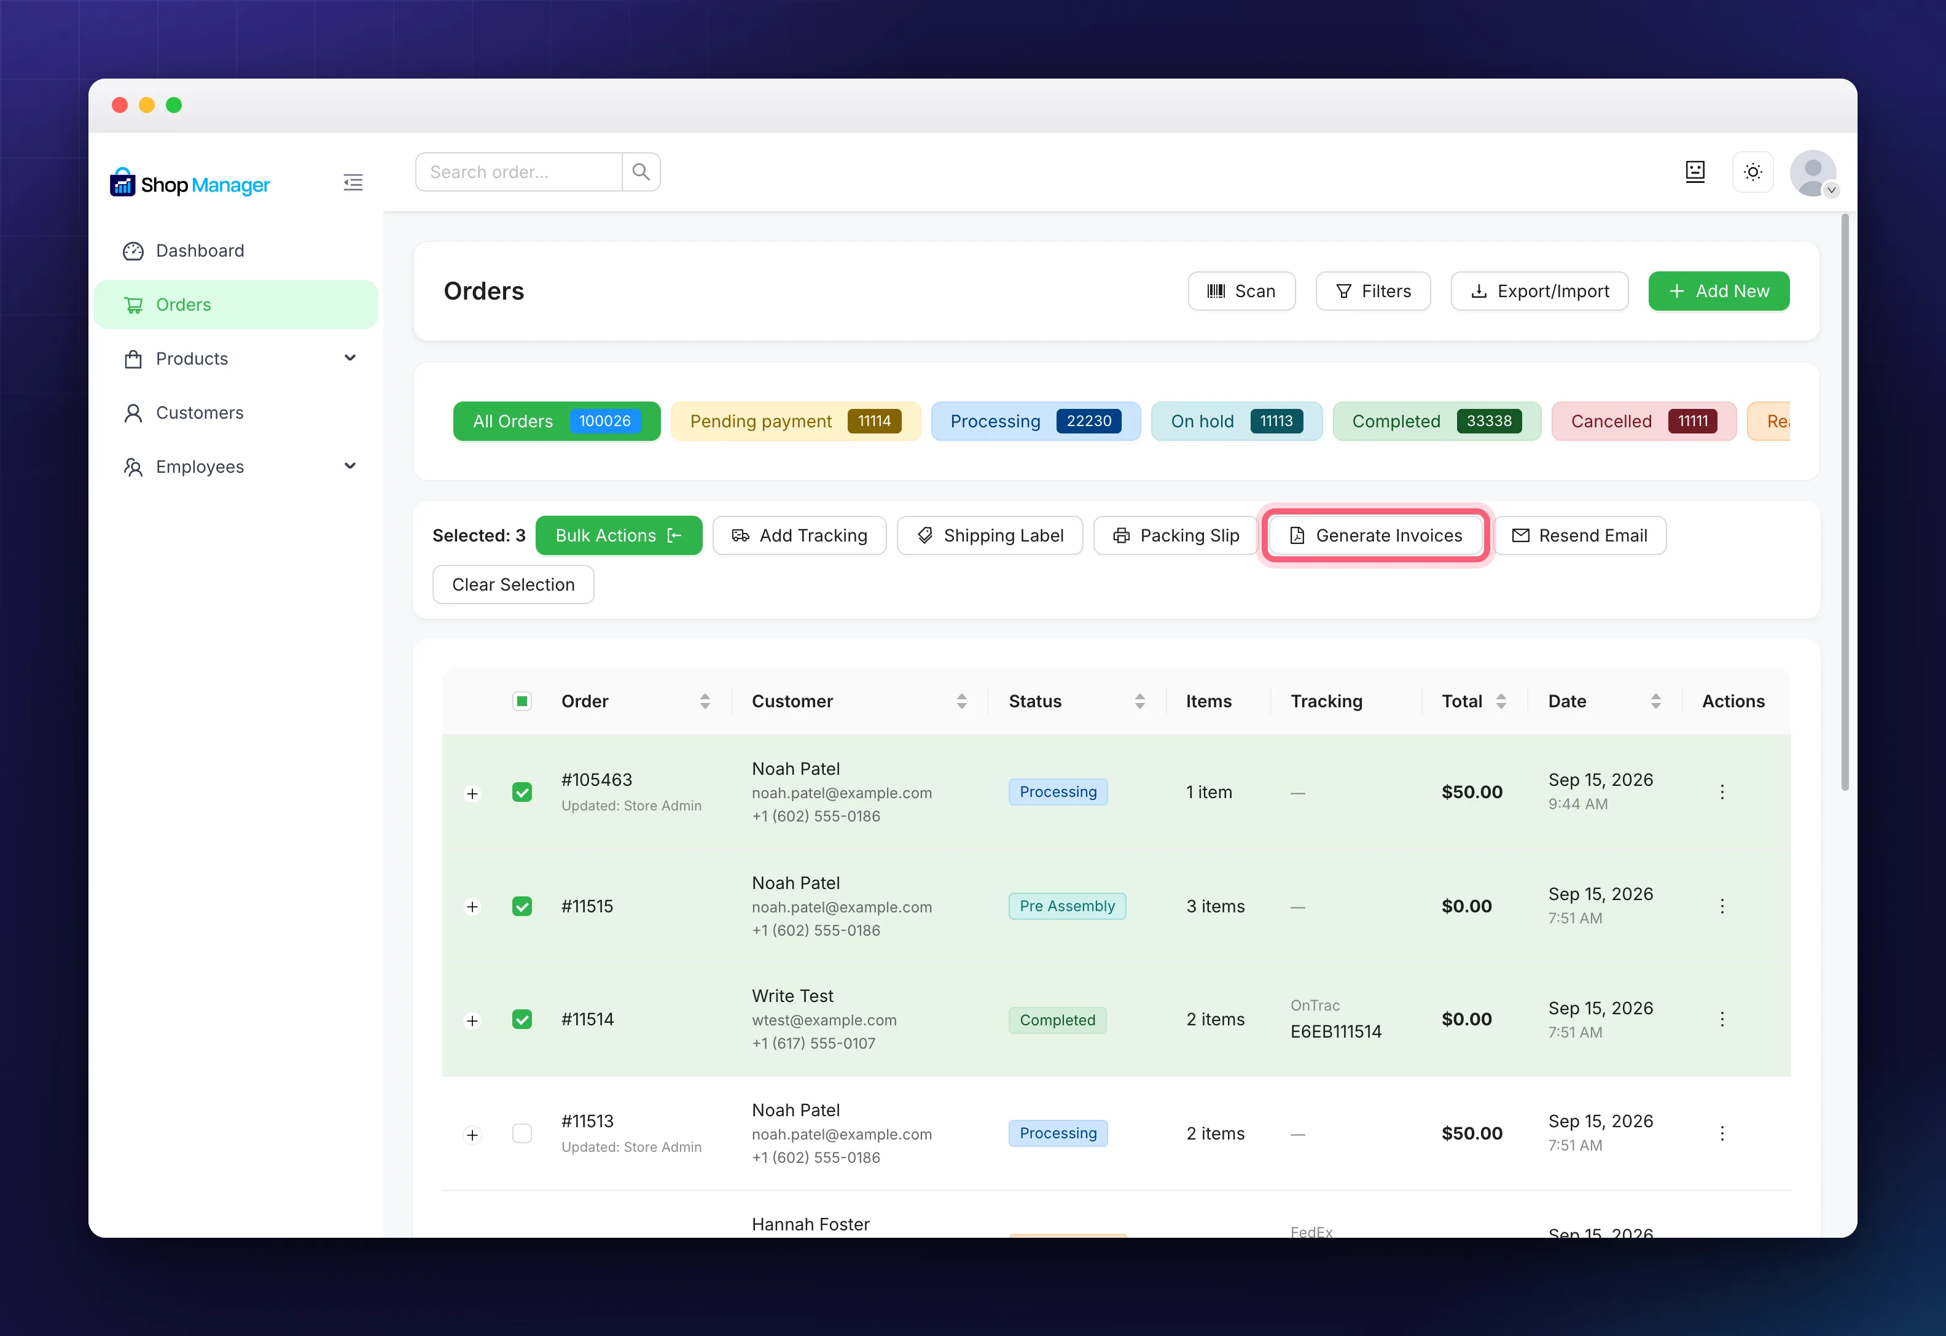Viewport: 1946px width, 1336px height.
Task: Open the Filters button
Action: pyautogui.click(x=1374, y=291)
